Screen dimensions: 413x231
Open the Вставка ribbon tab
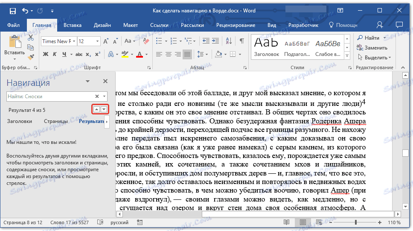73,25
